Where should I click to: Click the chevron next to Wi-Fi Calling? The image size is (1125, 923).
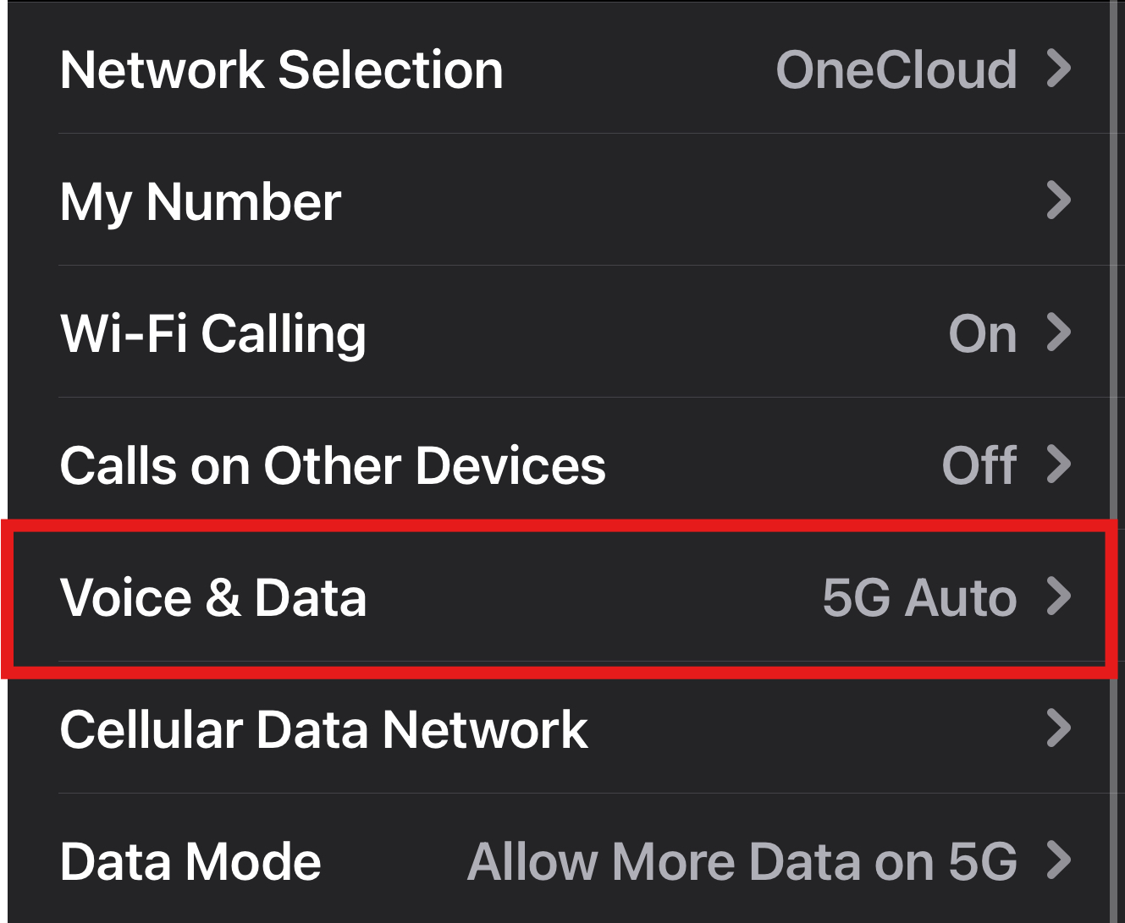tap(1059, 332)
